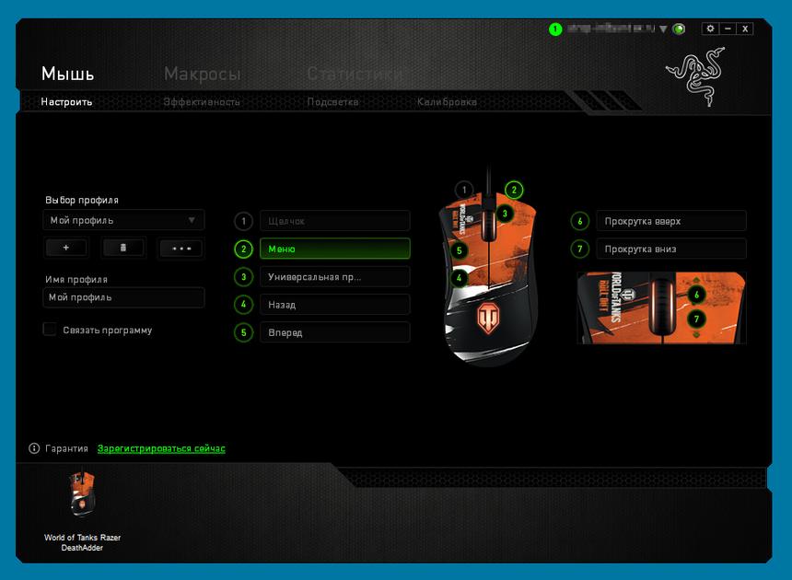Open the Прокрутка вверх assignment for button 6
792x580 pixels.
[x=671, y=221]
